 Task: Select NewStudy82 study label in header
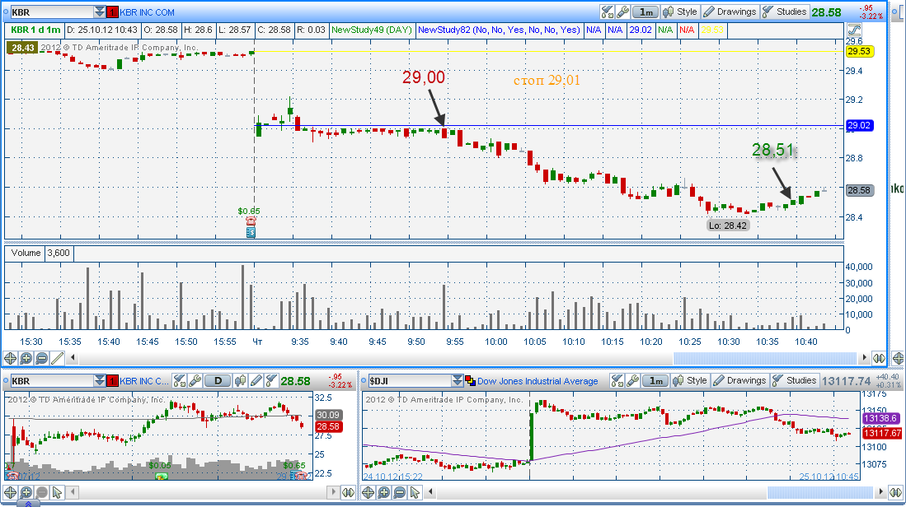coord(499,30)
